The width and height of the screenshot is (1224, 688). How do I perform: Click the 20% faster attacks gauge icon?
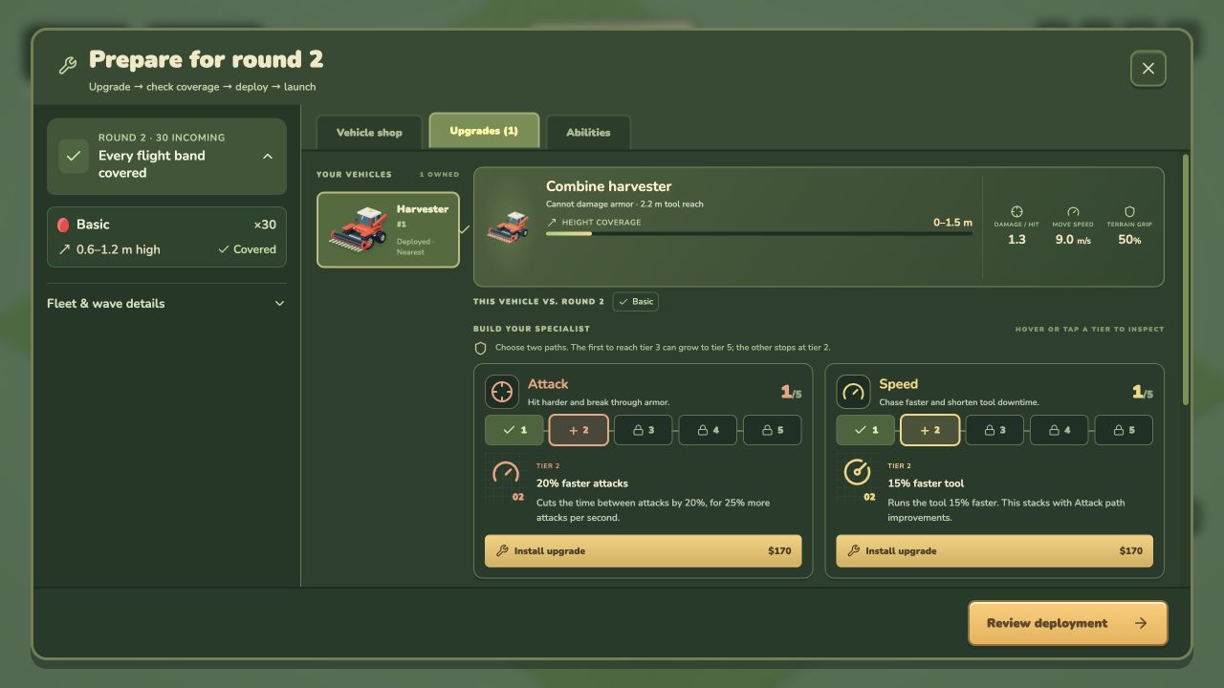click(x=506, y=472)
